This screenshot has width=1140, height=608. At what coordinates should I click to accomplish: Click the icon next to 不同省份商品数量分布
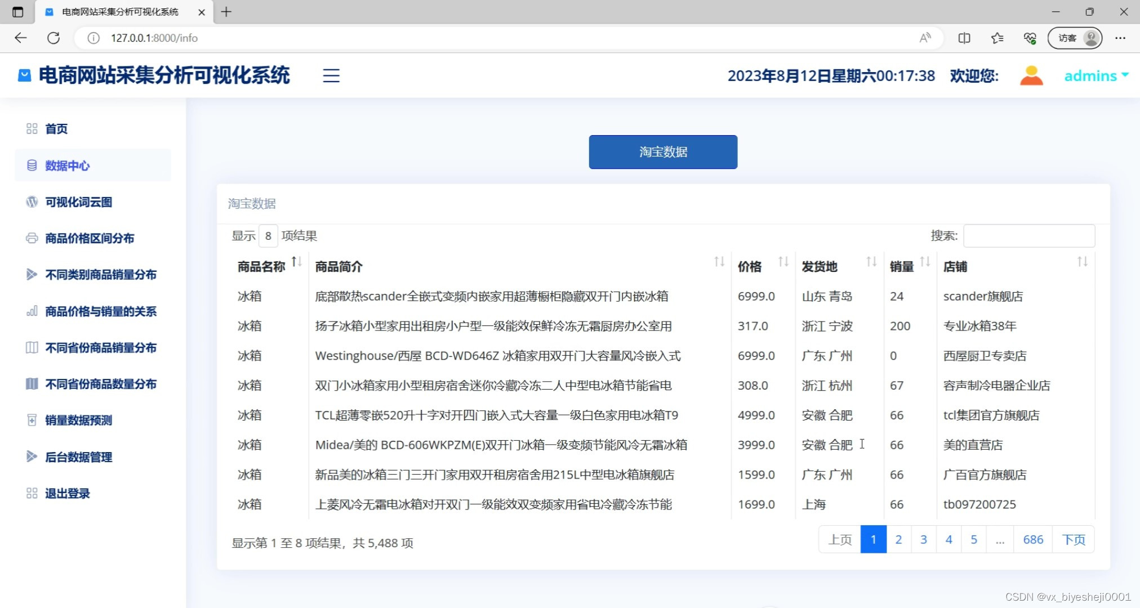coord(32,384)
